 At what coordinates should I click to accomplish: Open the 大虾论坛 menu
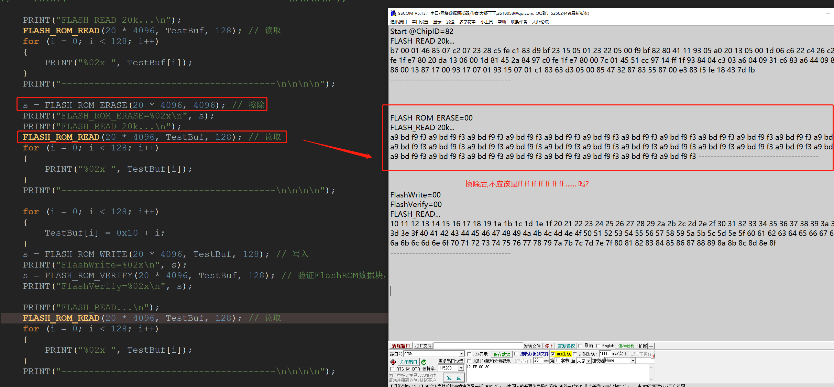(540, 22)
